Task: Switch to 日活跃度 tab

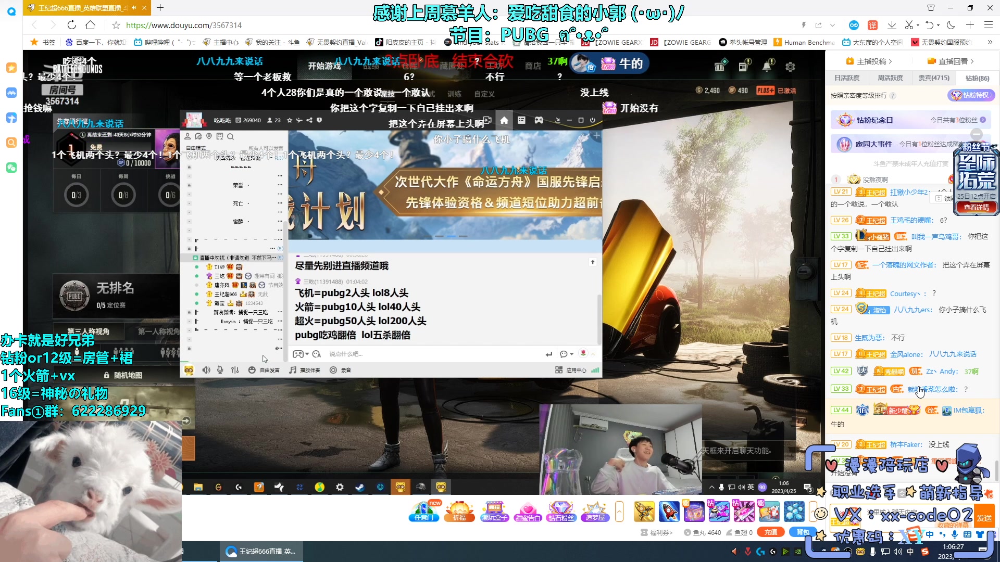Action: point(847,78)
